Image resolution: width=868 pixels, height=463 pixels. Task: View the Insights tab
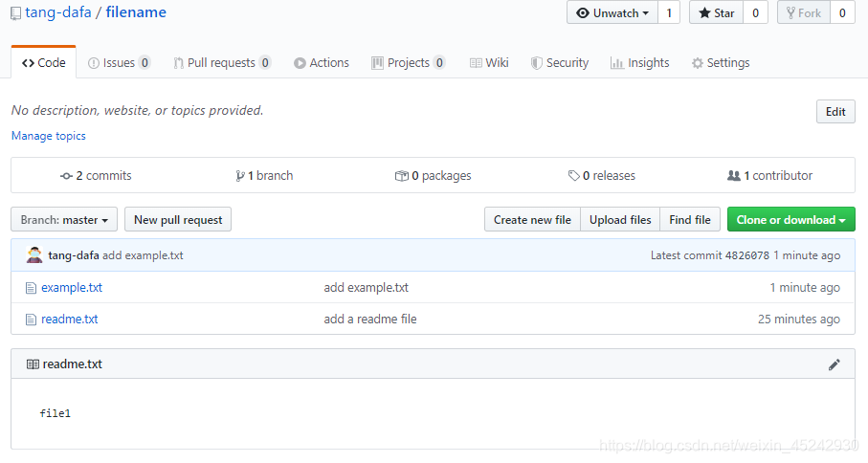click(x=639, y=62)
